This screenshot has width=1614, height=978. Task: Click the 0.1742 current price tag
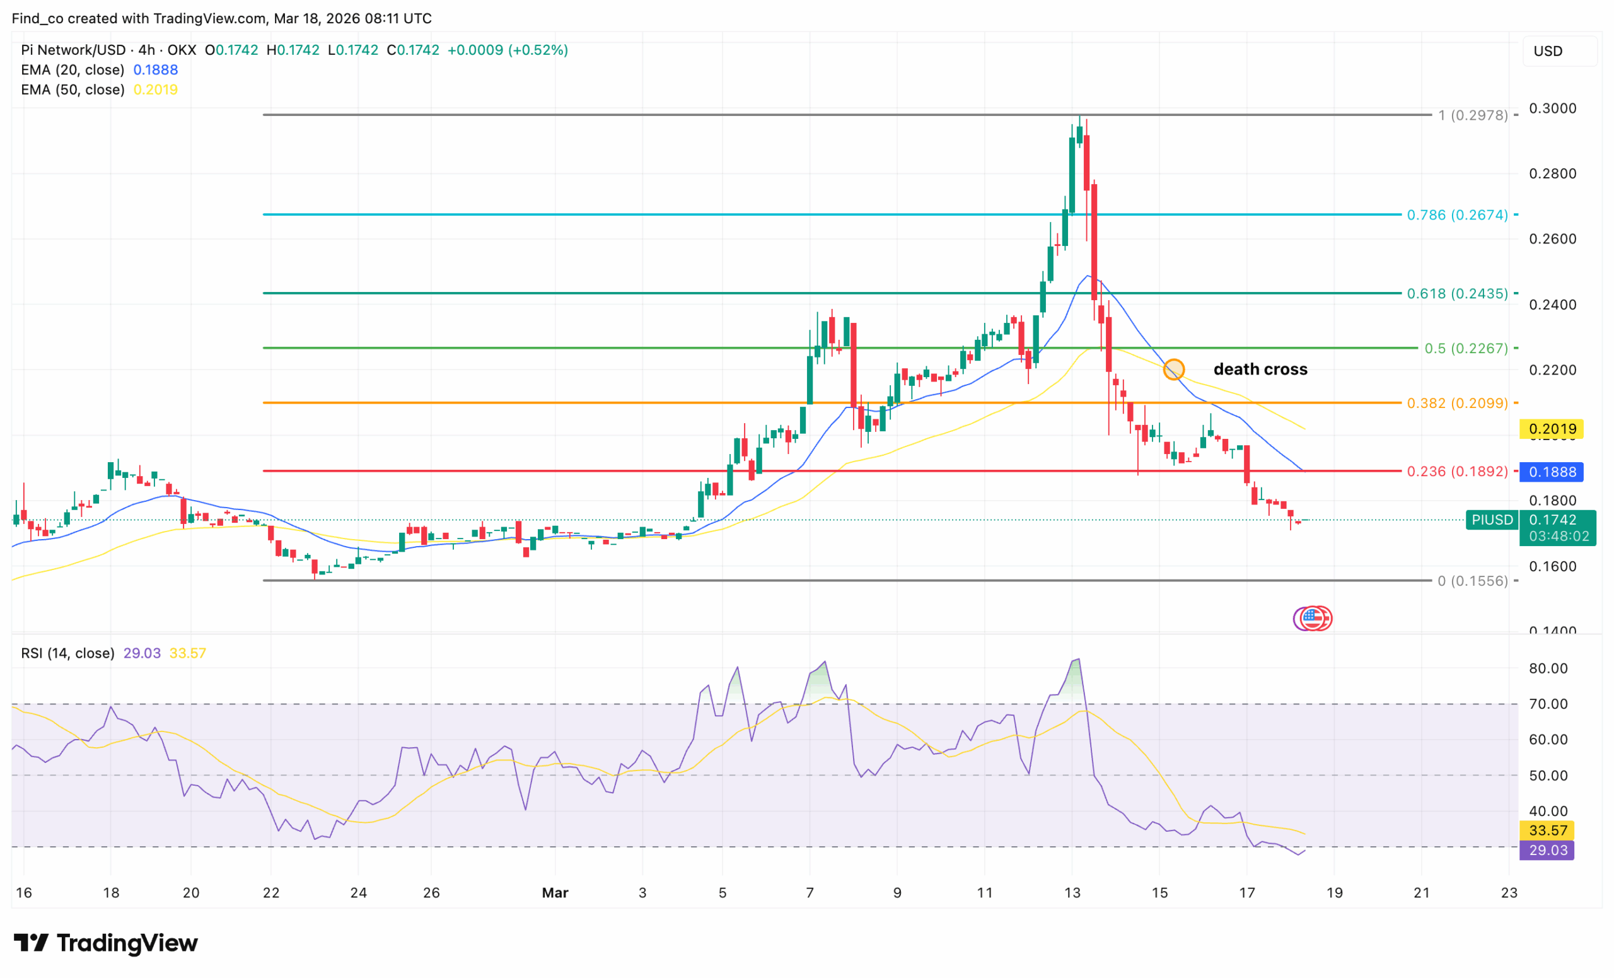(1552, 520)
